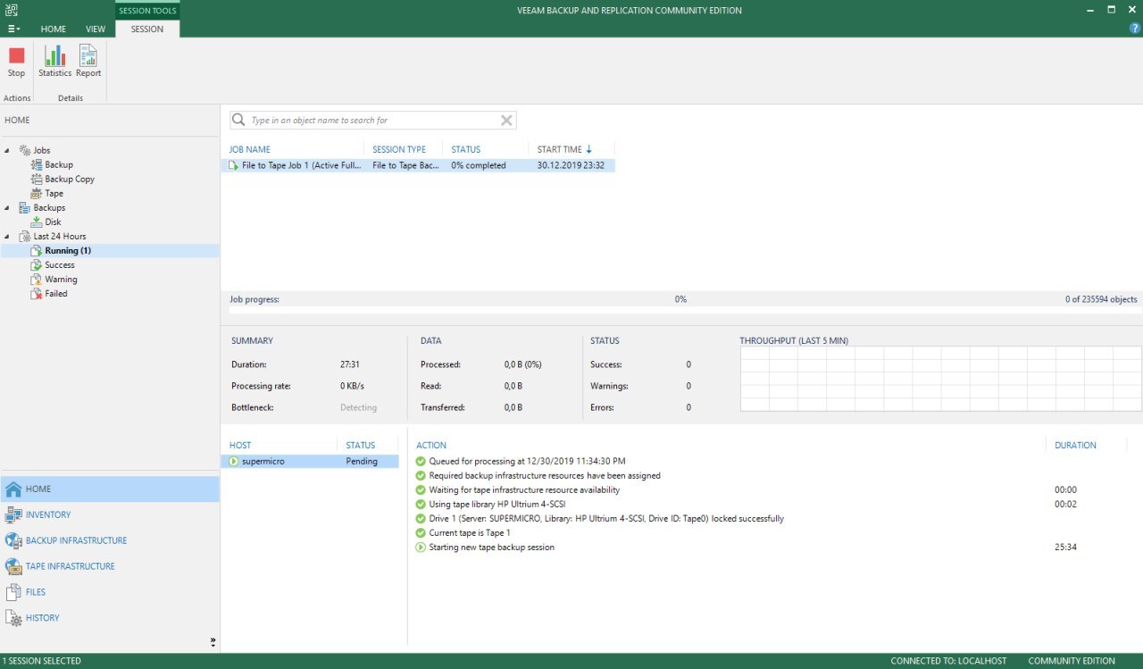Click the DURATION column header
1143x669 pixels.
[1075, 445]
